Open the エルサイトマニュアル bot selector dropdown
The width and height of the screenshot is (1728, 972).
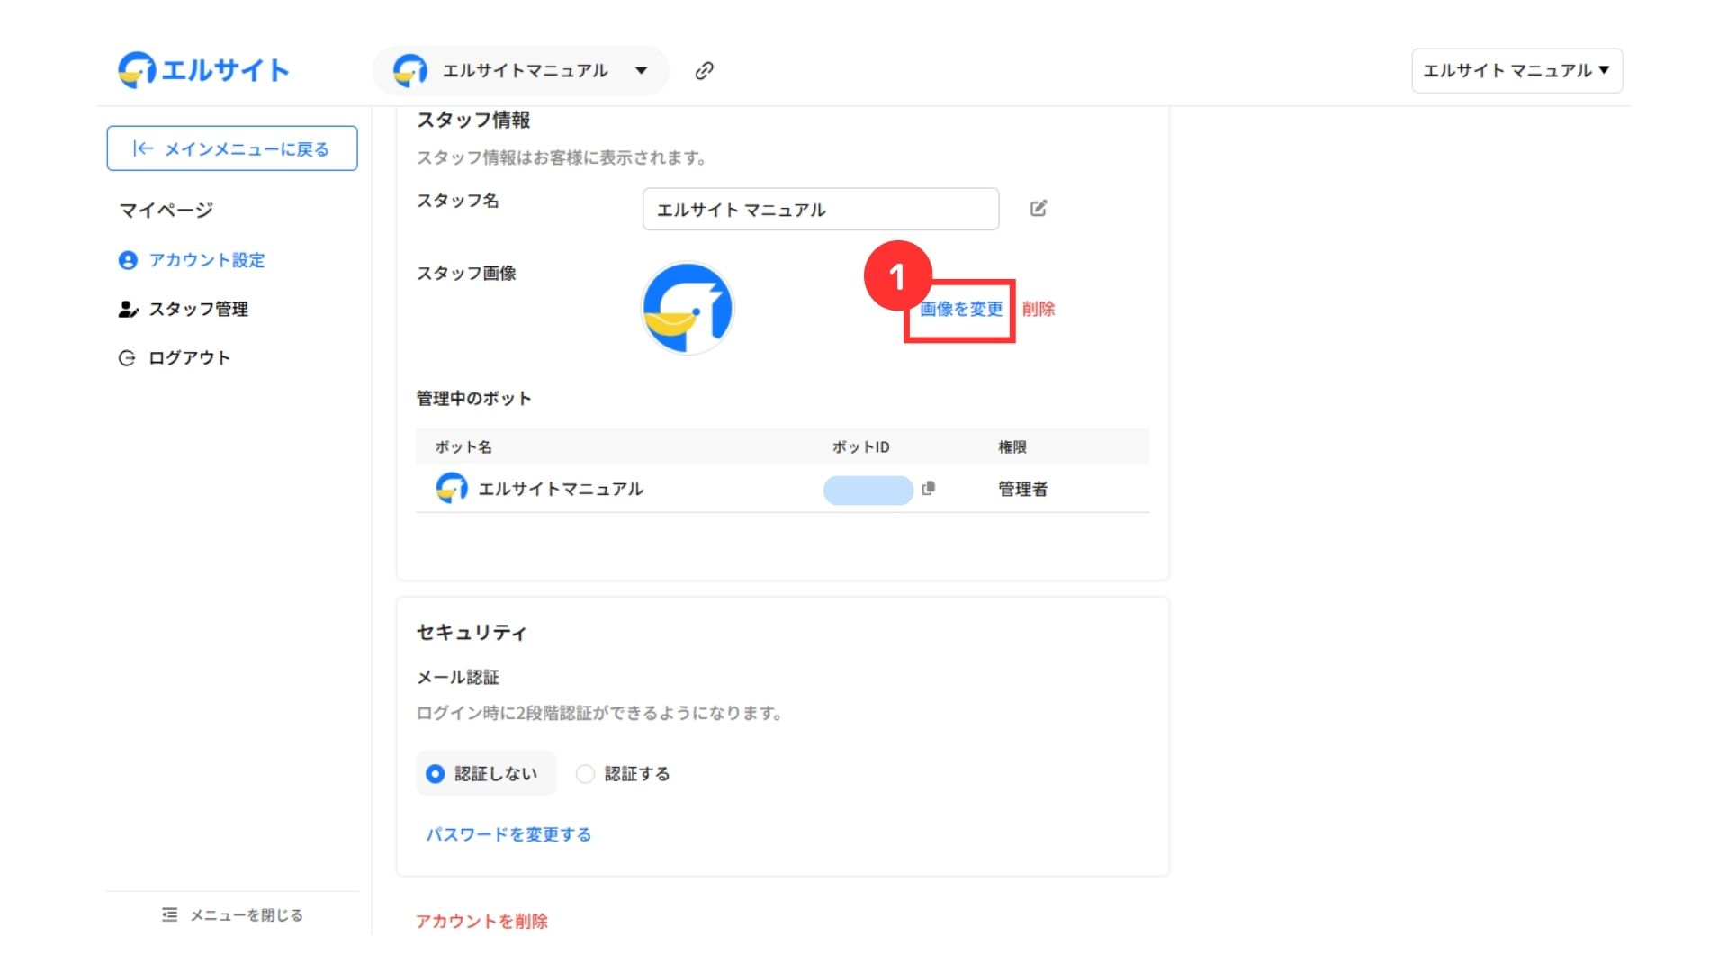522,71
